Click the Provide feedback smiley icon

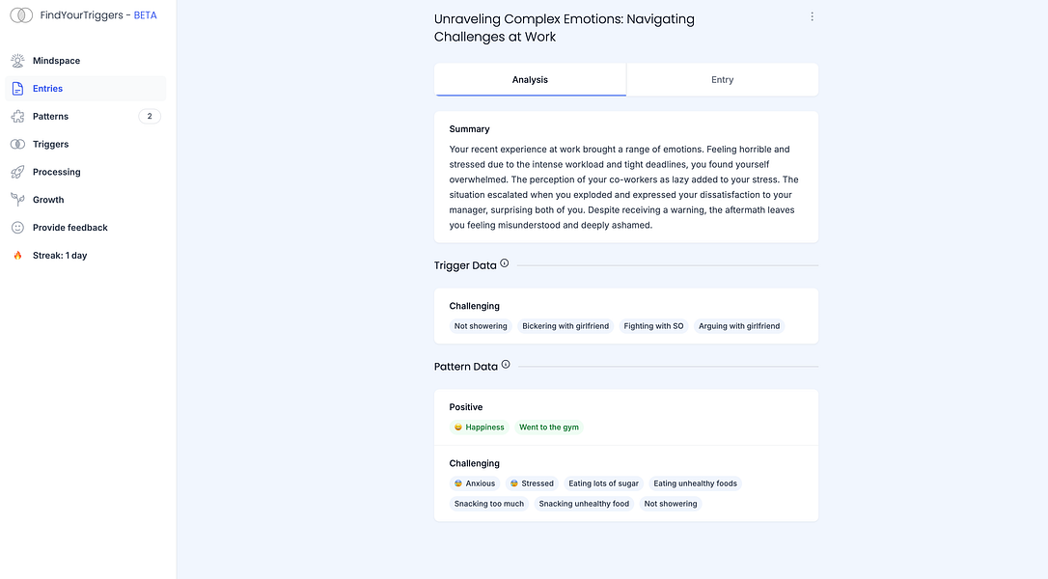click(x=17, y=228)
